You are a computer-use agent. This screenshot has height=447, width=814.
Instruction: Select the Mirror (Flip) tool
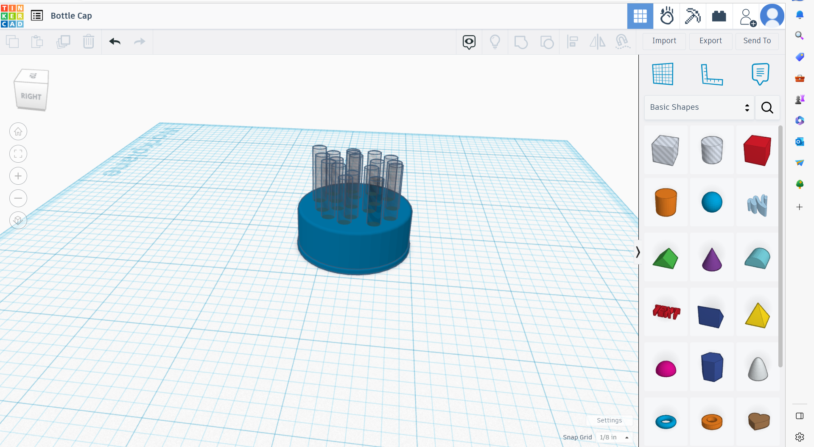coord(597,42)
